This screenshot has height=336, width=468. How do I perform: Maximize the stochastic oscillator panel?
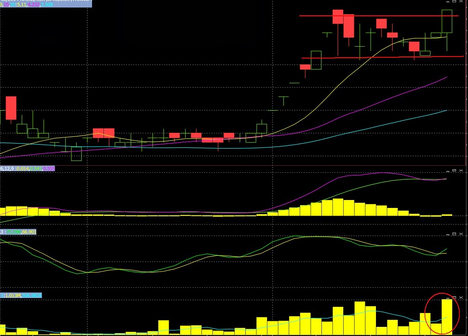pos(454,234)
